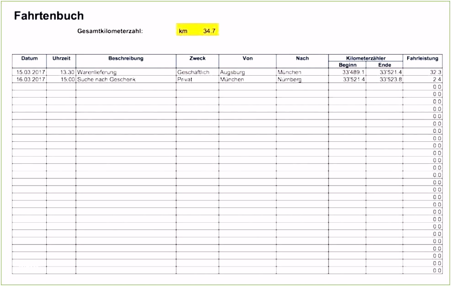This screenshot has width=451, height=286.
Task: Click the Augsburg origin cell
Action: 247,72
